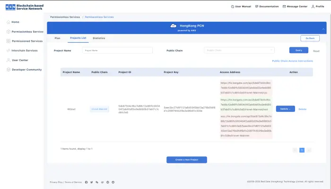Select page 1 in pagination
This screenshot has height=189, width=331.
coord(302,150)
